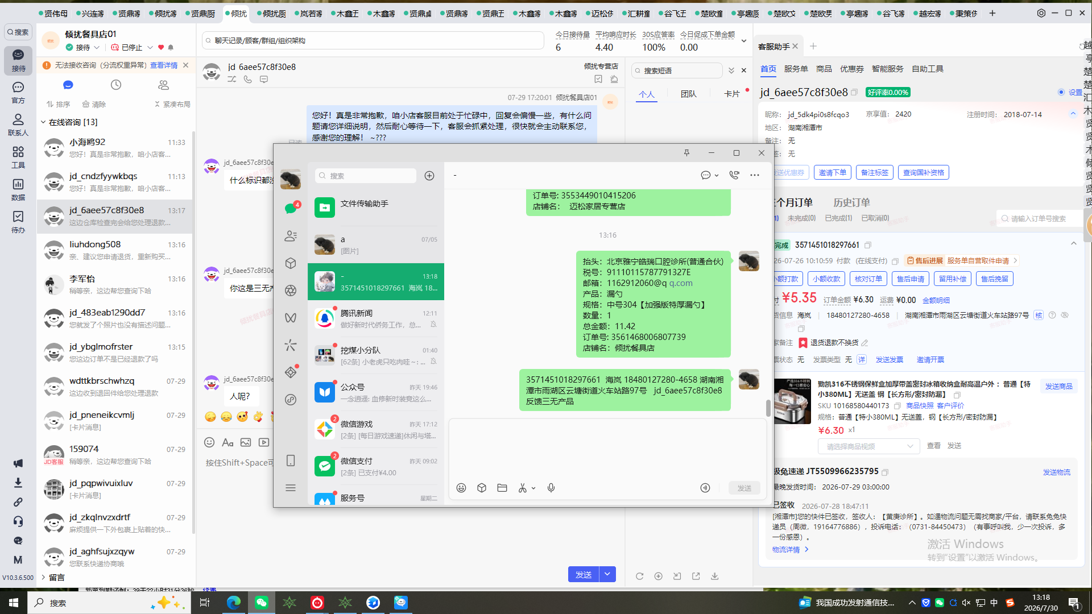1092x614 pixels.
Task: Open 官方 section in JD workbench sidebar
Action: click(18, 92)
